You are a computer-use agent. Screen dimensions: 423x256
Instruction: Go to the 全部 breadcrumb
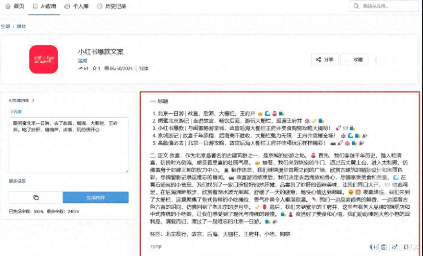coord(5,26)
